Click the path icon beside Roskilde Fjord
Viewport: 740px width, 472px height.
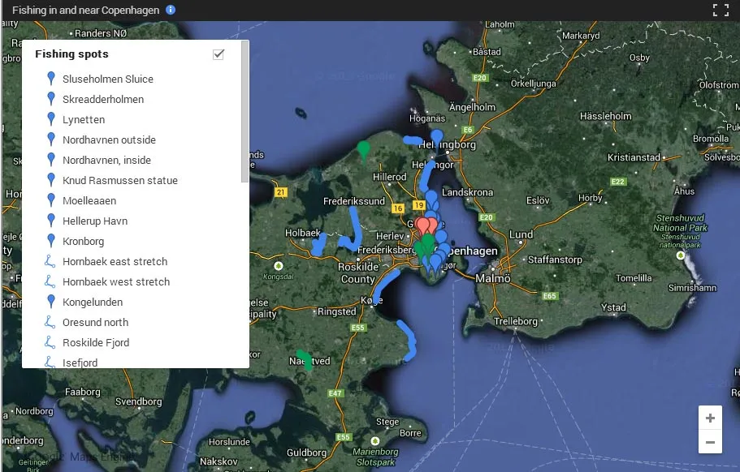click(x=50, y=343)
